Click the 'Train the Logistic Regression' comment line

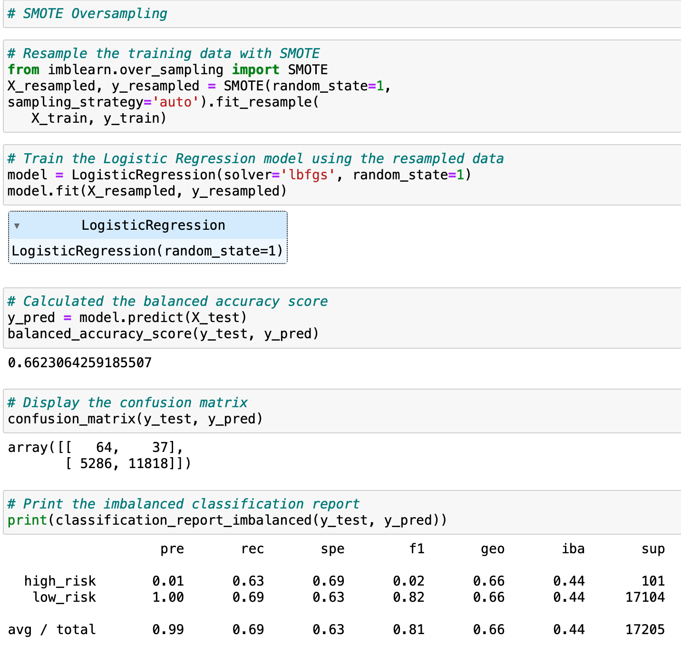click(x=256, y=158)
